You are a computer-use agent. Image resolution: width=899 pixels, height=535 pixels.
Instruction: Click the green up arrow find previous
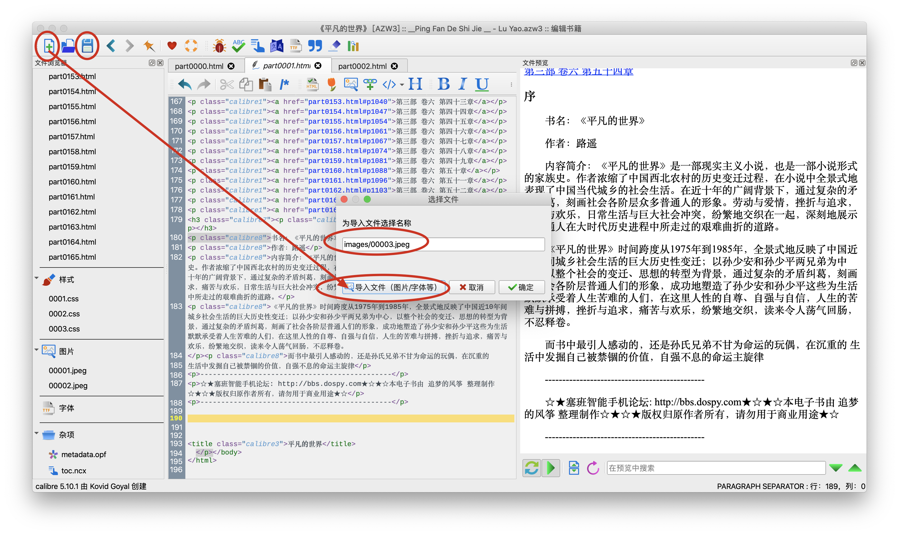[855, 468]
